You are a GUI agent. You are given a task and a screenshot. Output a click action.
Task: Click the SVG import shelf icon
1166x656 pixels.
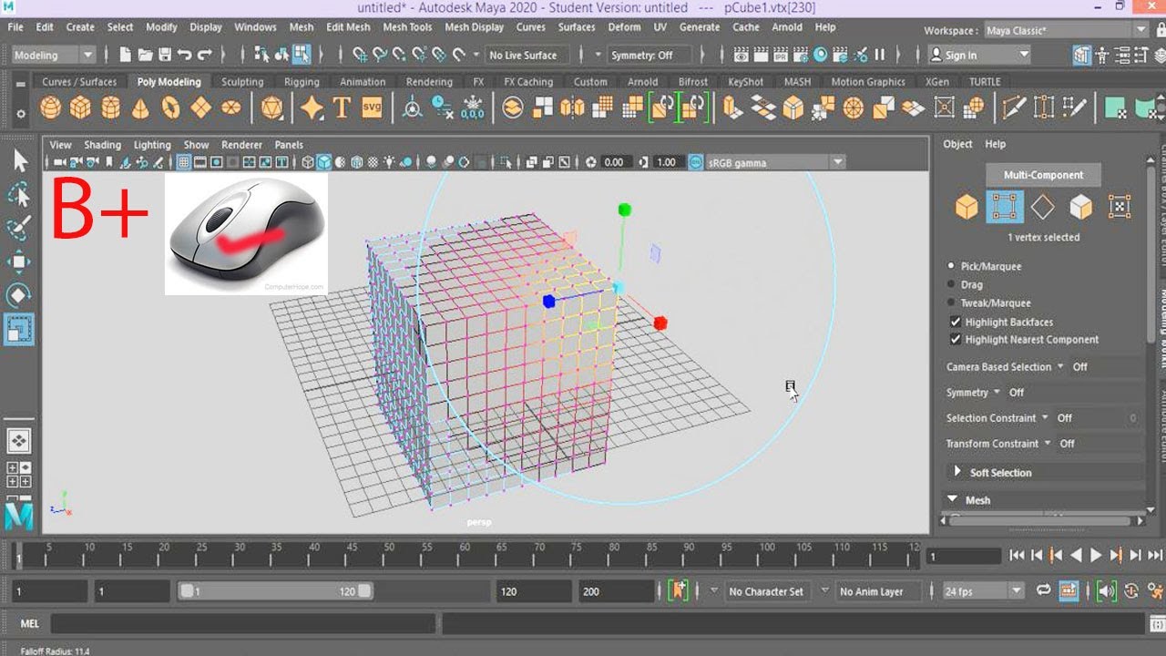click(x=372, y=108)
